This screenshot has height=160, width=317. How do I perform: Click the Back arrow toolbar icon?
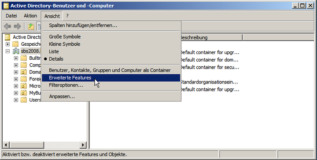pos(7,26)
